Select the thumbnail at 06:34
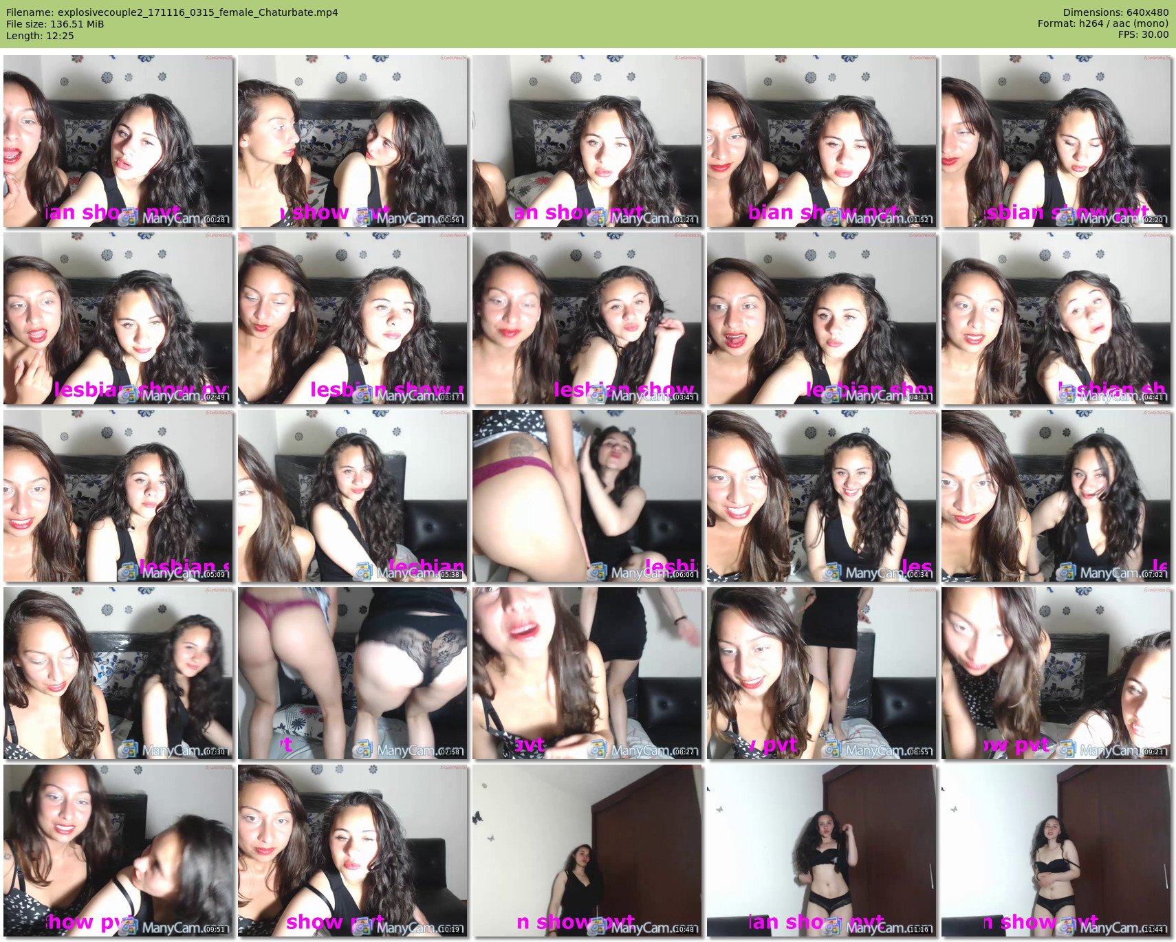 pyautogui.click(x=822, y=496)
